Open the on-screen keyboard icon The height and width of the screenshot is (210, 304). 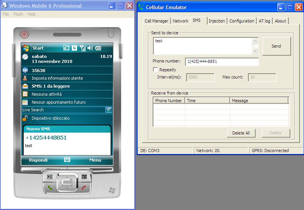(x=67, y=160)
